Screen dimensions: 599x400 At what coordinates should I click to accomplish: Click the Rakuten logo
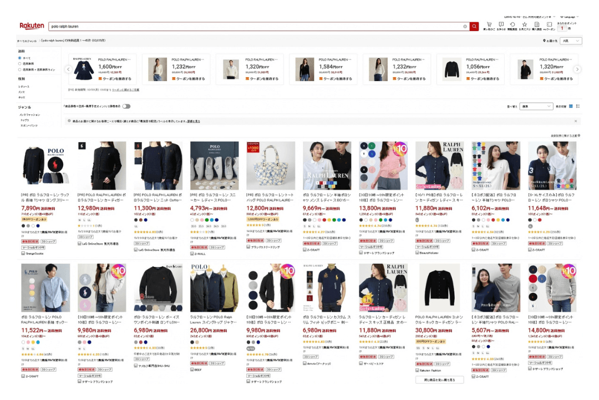pyautogui.click(x=32, y=26)
